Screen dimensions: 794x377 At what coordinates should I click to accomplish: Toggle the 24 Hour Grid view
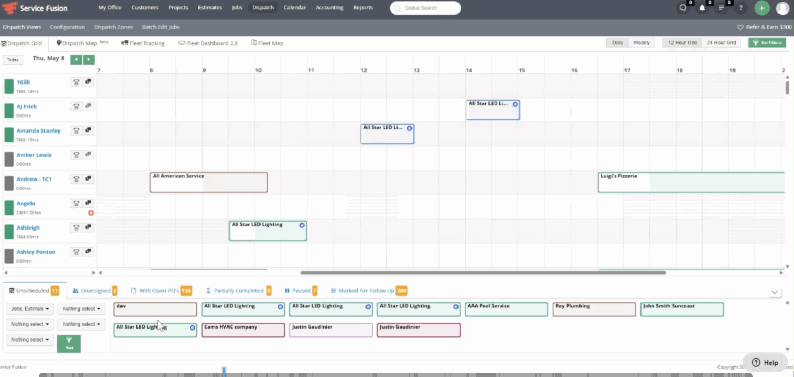coord(721,43)
